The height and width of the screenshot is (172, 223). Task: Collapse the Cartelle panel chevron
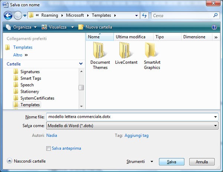coord(81,64)
